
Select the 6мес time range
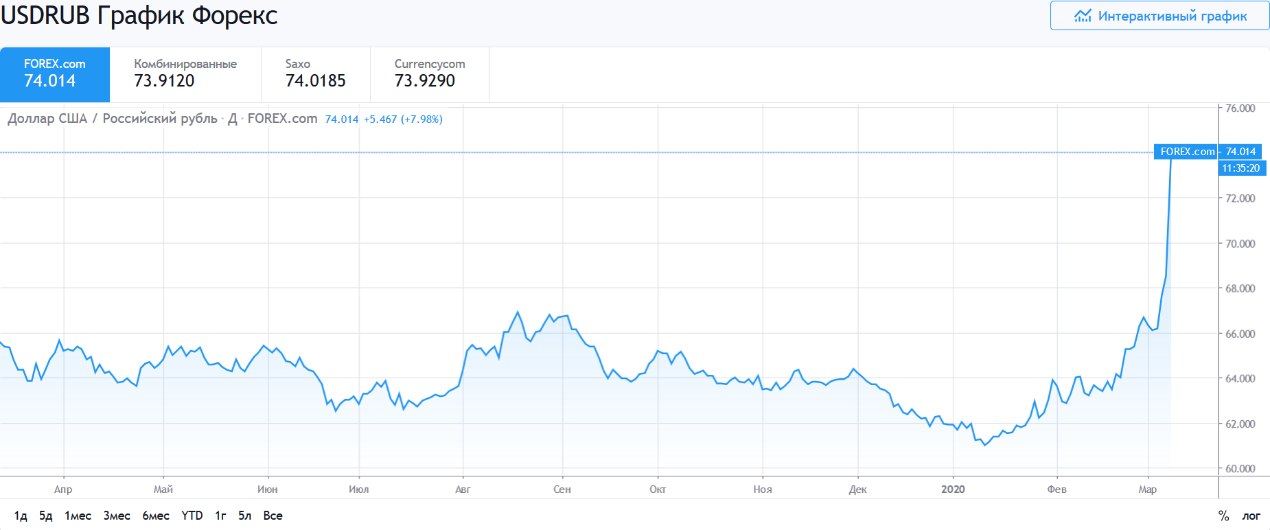point(156,516)
